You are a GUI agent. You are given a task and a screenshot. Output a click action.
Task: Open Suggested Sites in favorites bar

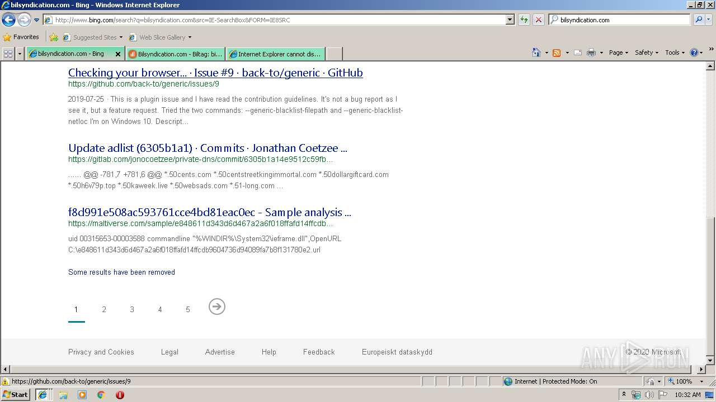coord(92,37)
